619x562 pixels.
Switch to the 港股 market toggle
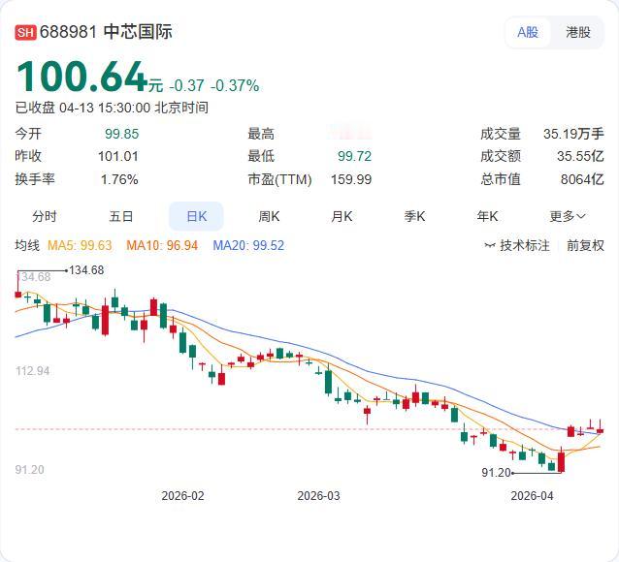pos(578,32)
